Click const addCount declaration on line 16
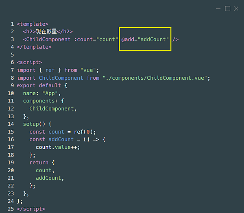Screen dimensions: 244x213 coord(52,139)
